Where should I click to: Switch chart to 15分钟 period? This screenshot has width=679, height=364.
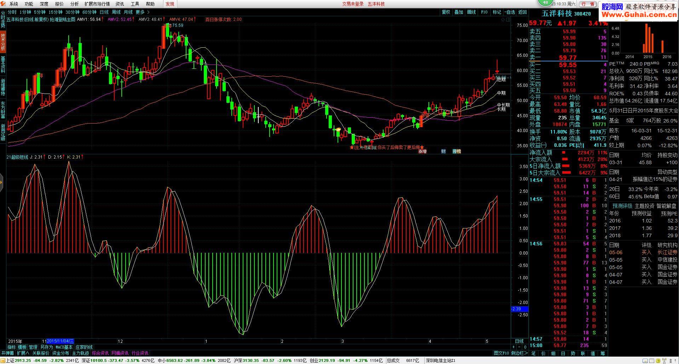coord(55,12)
